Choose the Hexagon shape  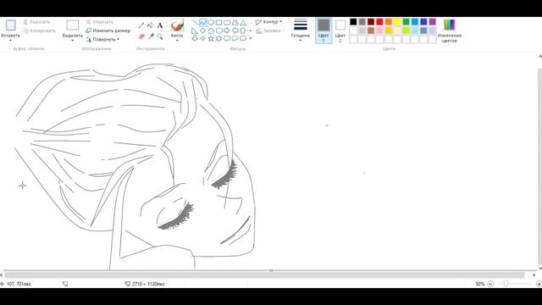click(x=218, y=30)
